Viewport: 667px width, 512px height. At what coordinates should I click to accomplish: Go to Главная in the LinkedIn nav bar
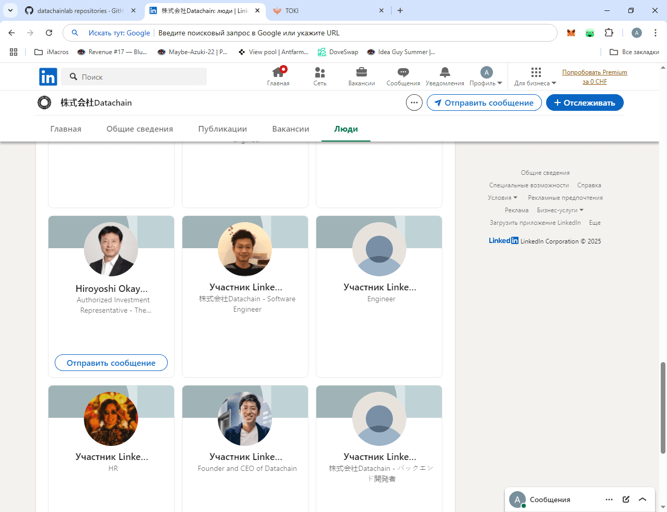pos(278,76)
